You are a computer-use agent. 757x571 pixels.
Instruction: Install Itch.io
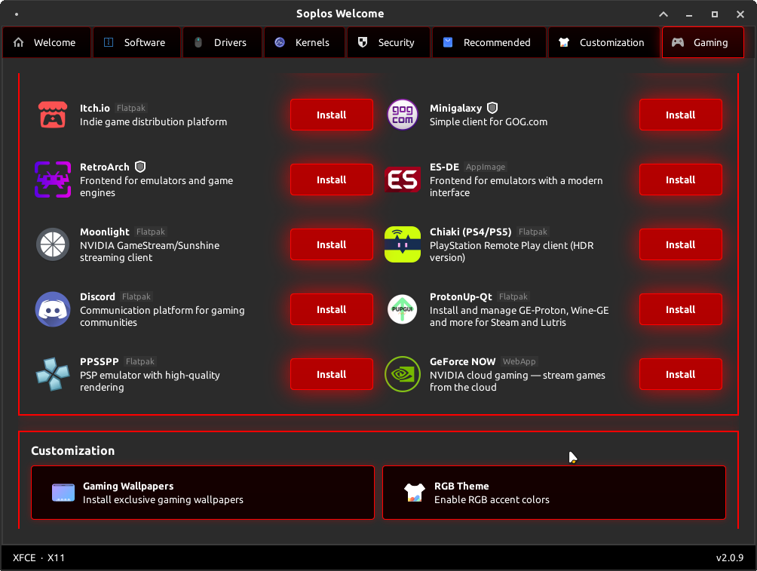[332, 115]
